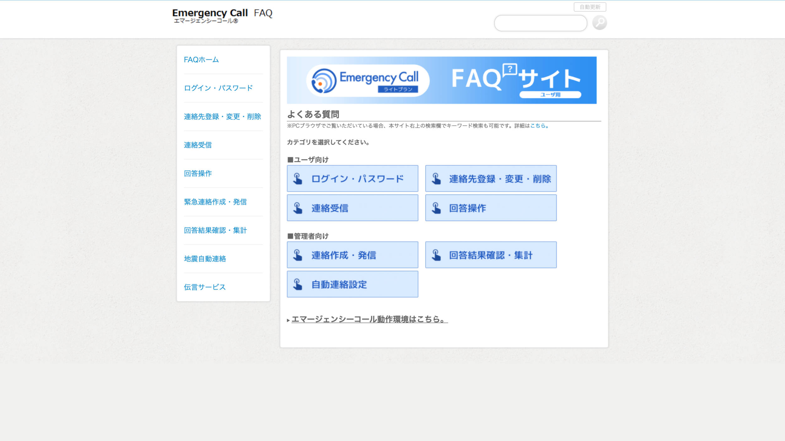This screenshot has width=785, height=441.
Task: Open the ログイン・パスワード category button
Action: [x=352, y=178]
